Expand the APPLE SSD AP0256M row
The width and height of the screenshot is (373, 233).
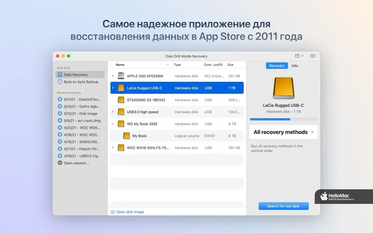[113, 76]
